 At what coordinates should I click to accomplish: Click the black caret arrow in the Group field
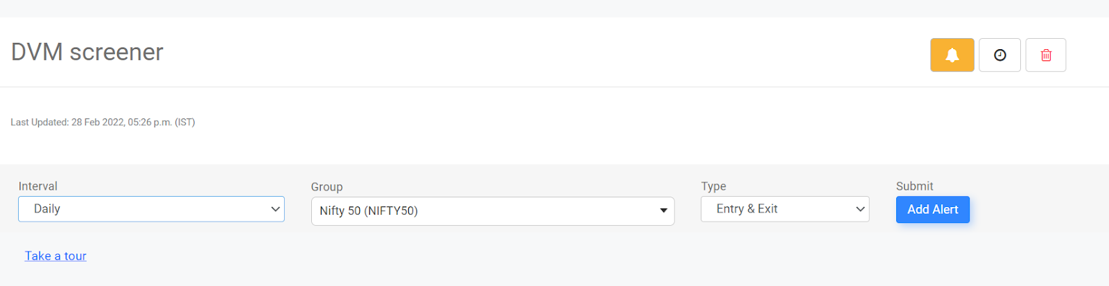point(663,211)
